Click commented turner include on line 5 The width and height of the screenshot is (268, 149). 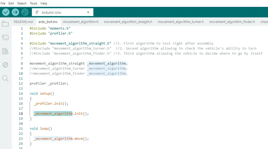point(71,49)
